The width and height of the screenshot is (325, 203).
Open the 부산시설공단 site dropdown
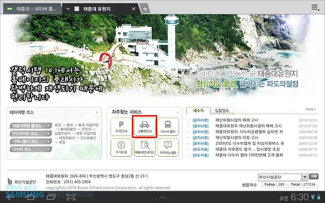coord(304,177)
